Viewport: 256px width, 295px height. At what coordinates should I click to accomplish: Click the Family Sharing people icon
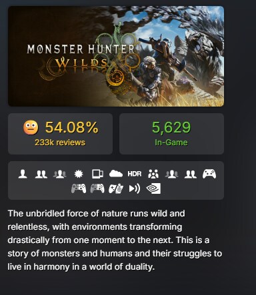click(x=153, y=174)
